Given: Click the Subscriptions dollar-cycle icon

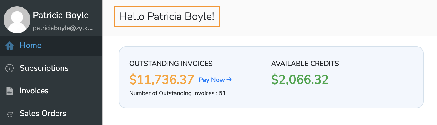Looking at the screenshot, I should (x=10, y=68).
